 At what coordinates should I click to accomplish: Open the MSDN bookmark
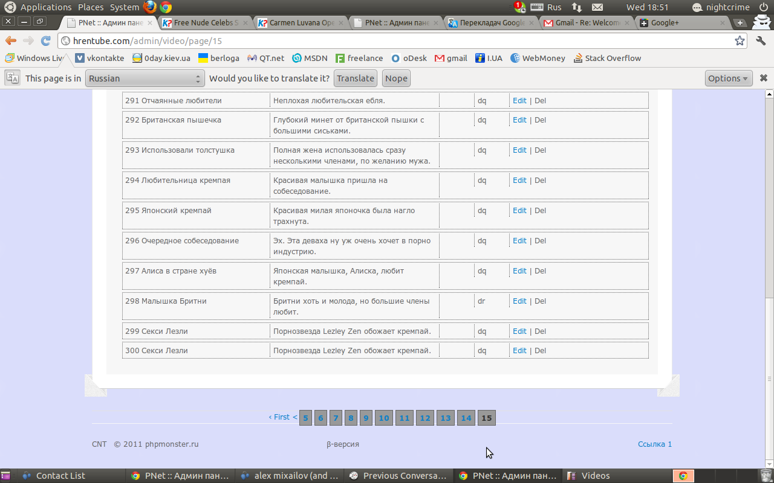click(310, 58)
